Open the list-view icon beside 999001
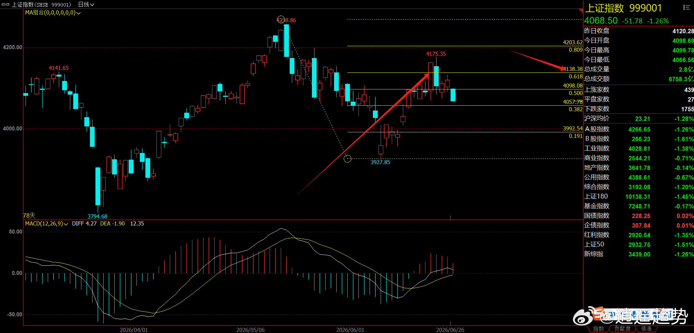This screenshot has height=333, width=694. (686, 7)
